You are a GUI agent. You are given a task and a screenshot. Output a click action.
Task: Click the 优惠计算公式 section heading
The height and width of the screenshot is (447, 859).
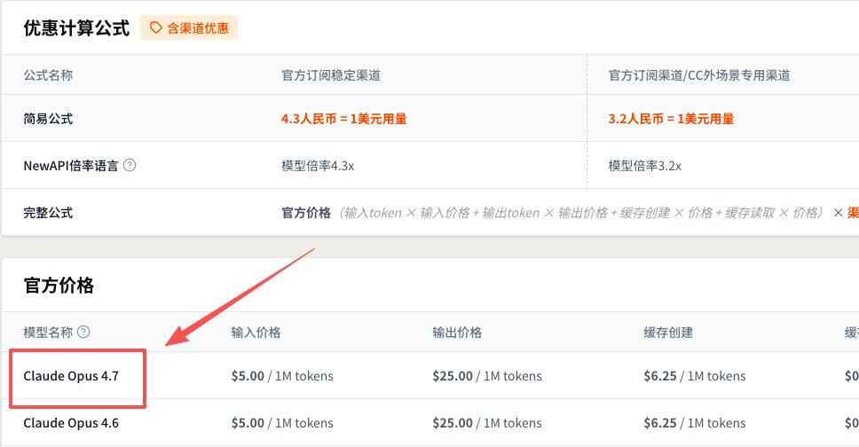coord(76,28)
